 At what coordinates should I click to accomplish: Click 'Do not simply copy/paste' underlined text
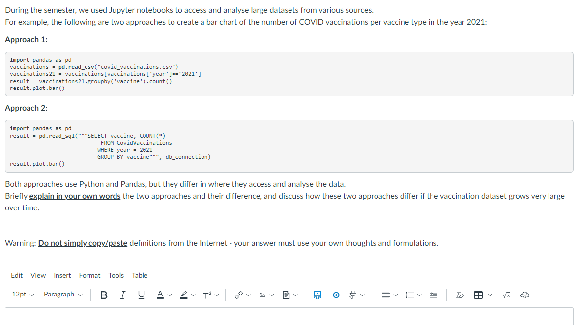coord(83,243)
